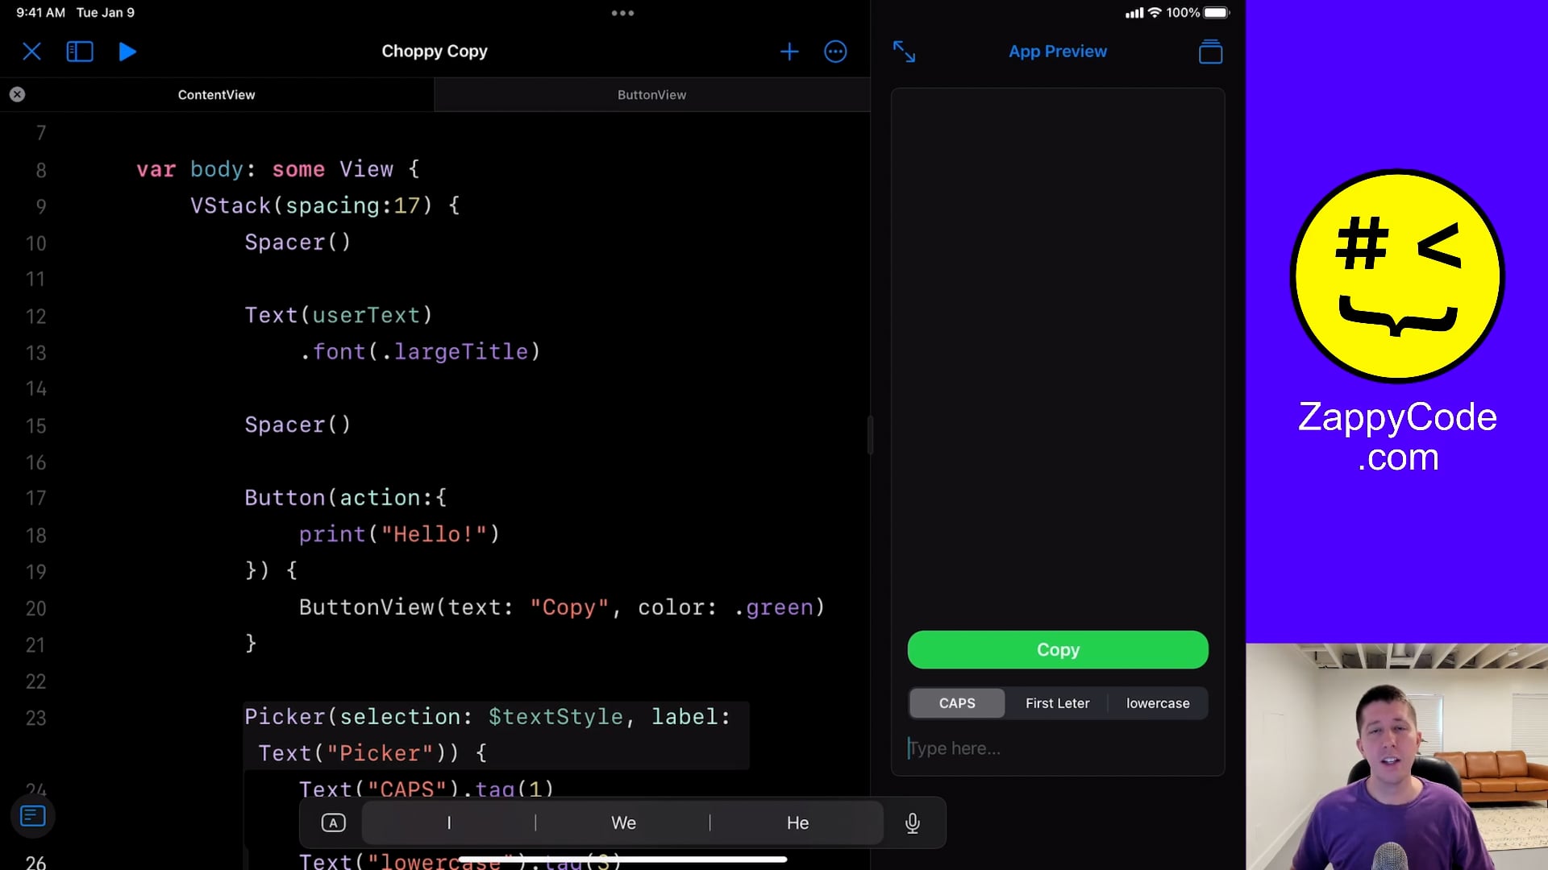Add new item with plus icon
The height and width of the screenshot is (870, 1548).
point(789,52)
